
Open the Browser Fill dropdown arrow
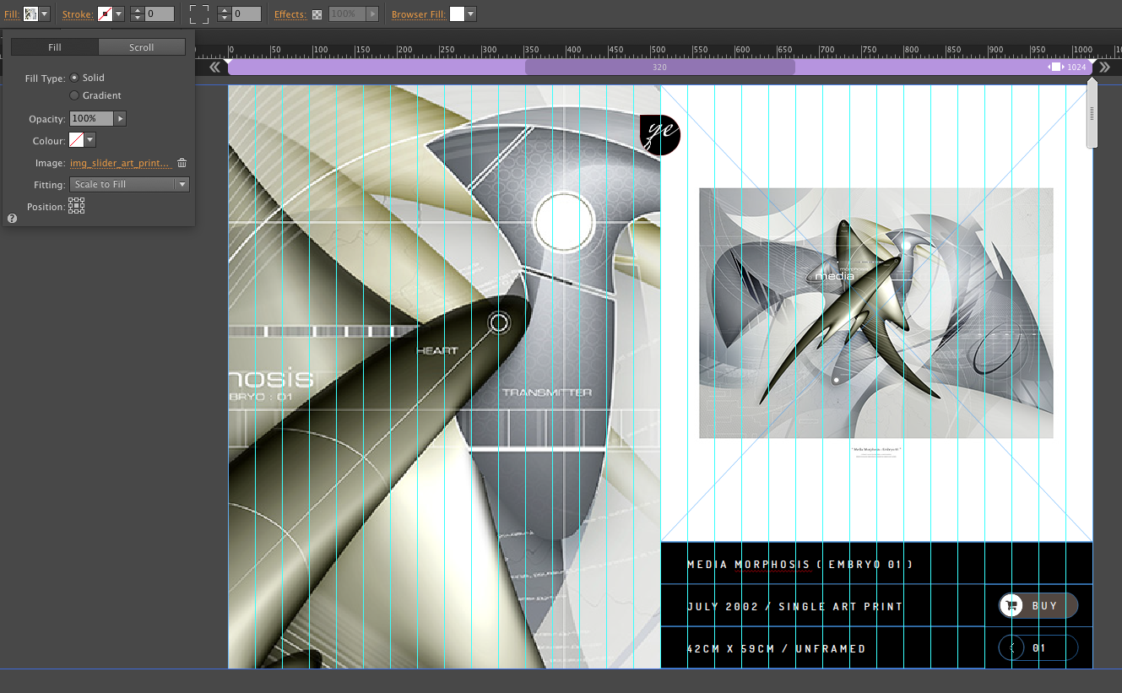pos(471,14)
